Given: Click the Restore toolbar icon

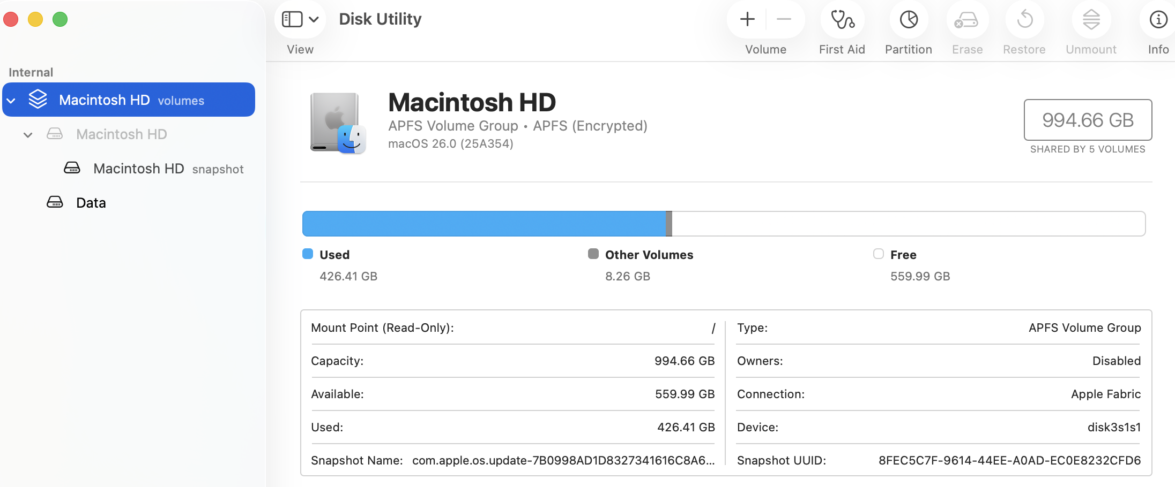Looking at the screenshot, I should pos(1024,20).
